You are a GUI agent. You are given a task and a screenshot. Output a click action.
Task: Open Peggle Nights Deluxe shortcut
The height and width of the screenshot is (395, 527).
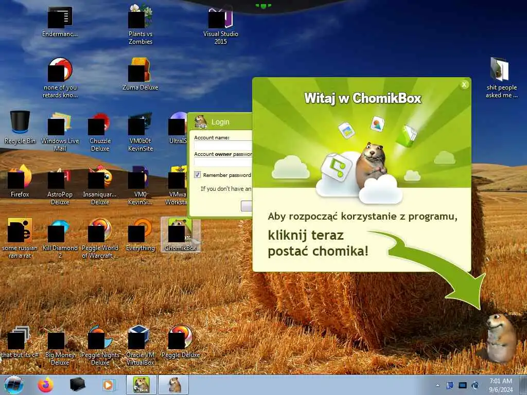point(100,345)
